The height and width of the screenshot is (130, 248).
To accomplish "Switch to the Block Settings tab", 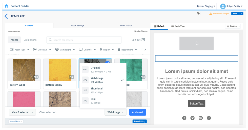I will [77, 25].
